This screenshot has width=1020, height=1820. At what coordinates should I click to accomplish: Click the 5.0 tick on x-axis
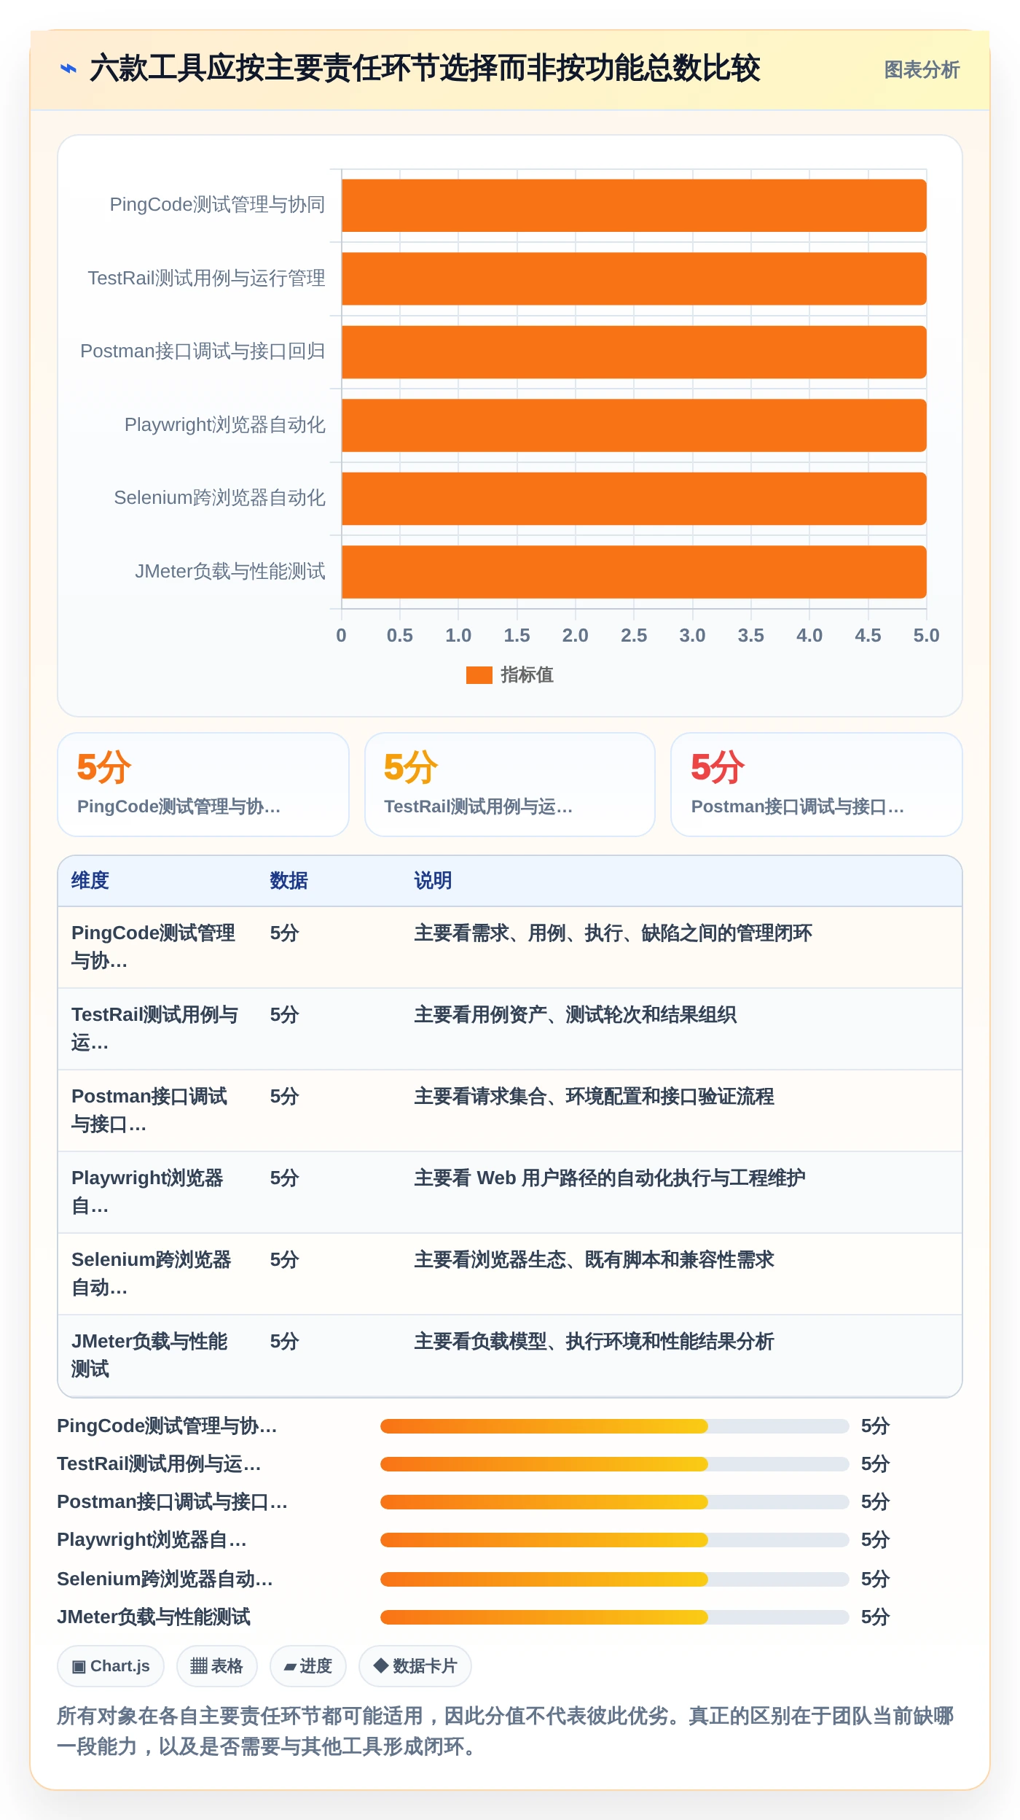[926, 636]
